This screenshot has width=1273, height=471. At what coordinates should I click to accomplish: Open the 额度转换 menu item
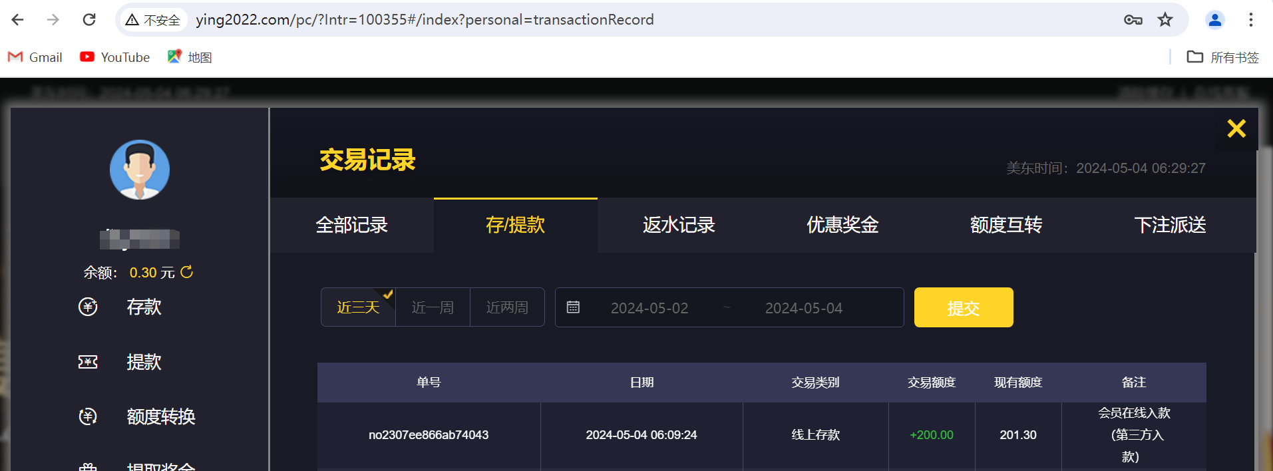(161, 416)
